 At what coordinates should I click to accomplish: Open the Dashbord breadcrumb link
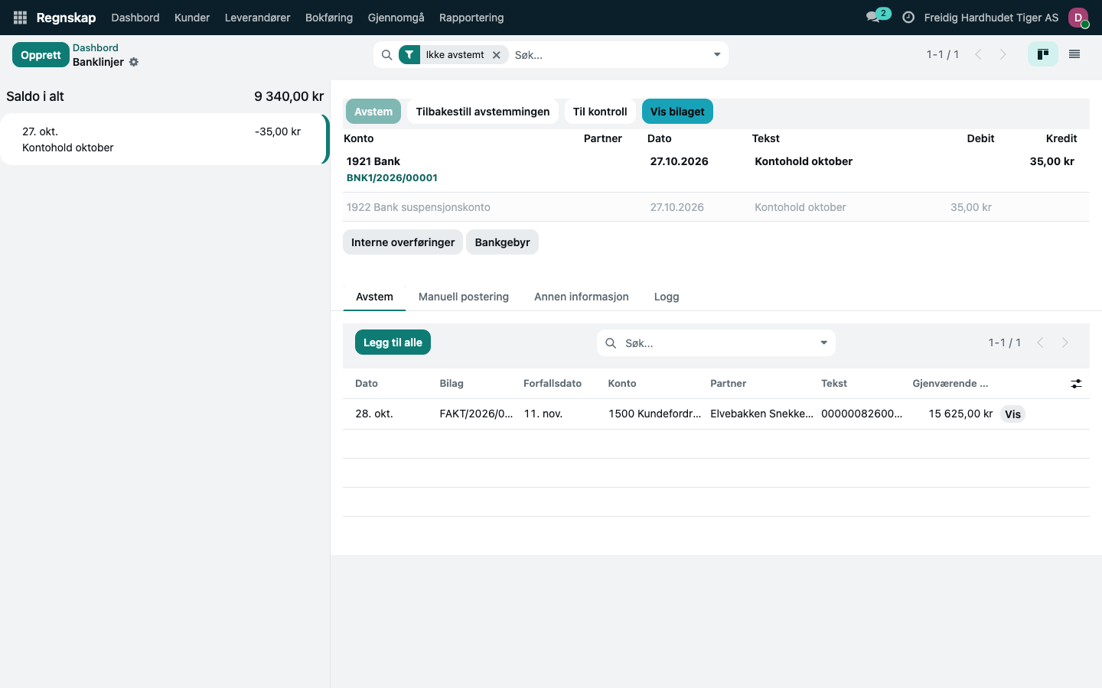[x=96, y=47]
